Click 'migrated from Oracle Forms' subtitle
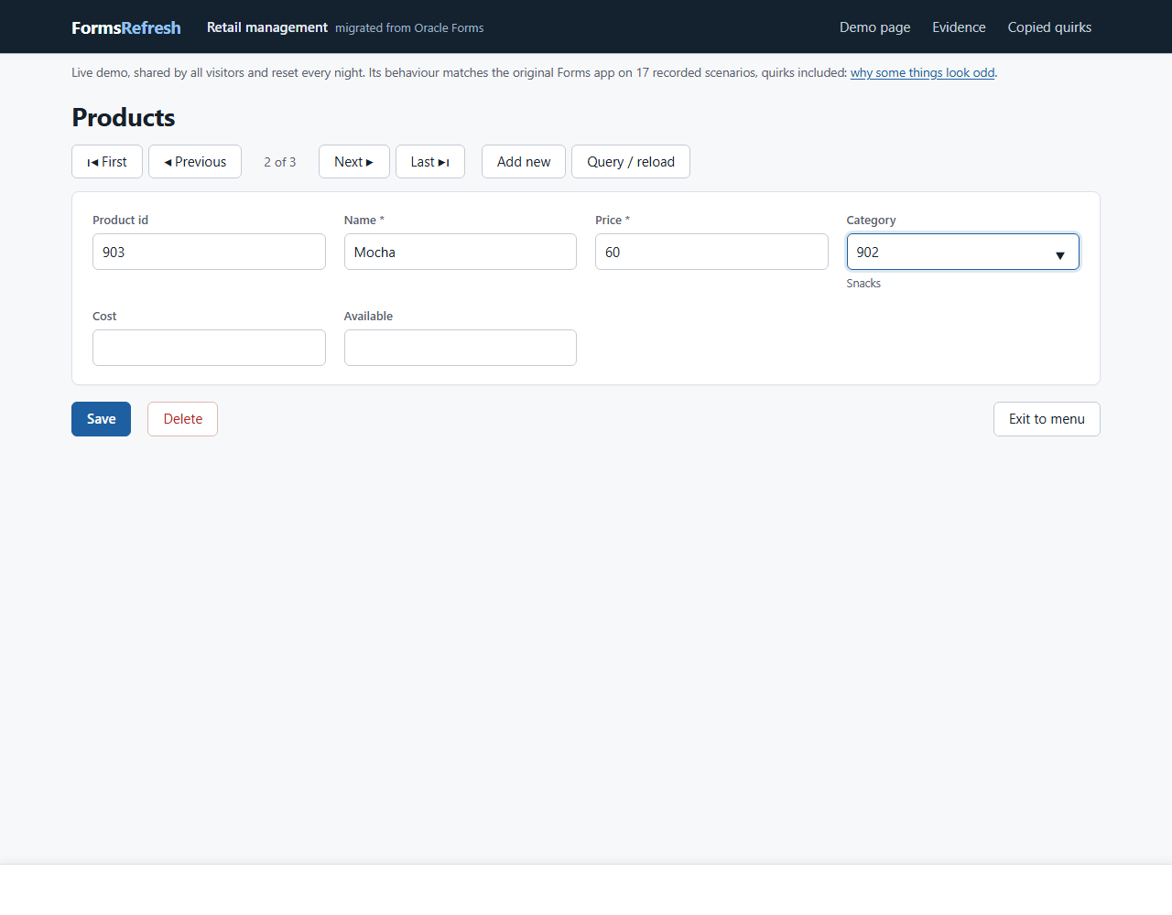The width and height of the screenshot is (1172, 915). [x=409, y=28]
